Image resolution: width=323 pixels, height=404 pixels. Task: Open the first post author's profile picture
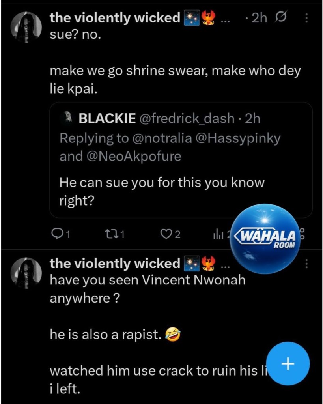26,27
